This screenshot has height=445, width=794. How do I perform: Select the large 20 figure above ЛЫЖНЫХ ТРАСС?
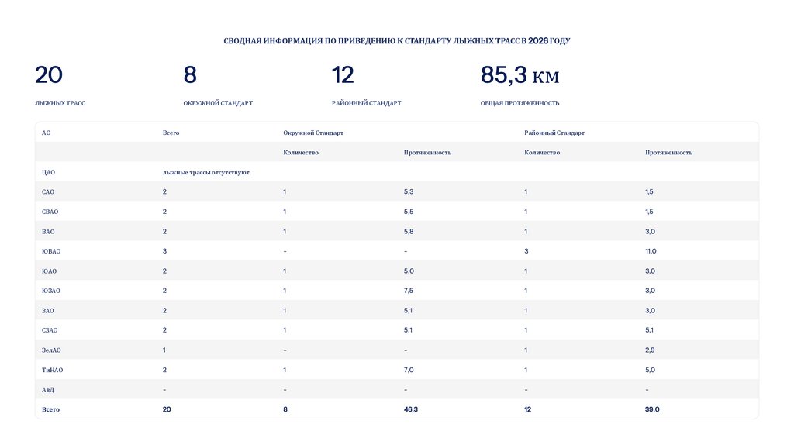click(x=49, y=75)
